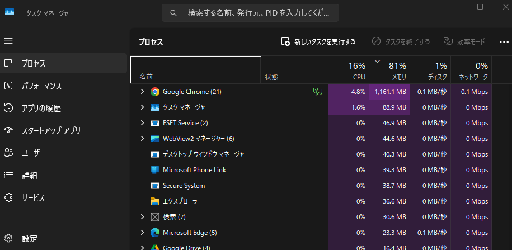Sort by the 名前 column header
Viewport: 512px width, 250px height.
(196, 70)
